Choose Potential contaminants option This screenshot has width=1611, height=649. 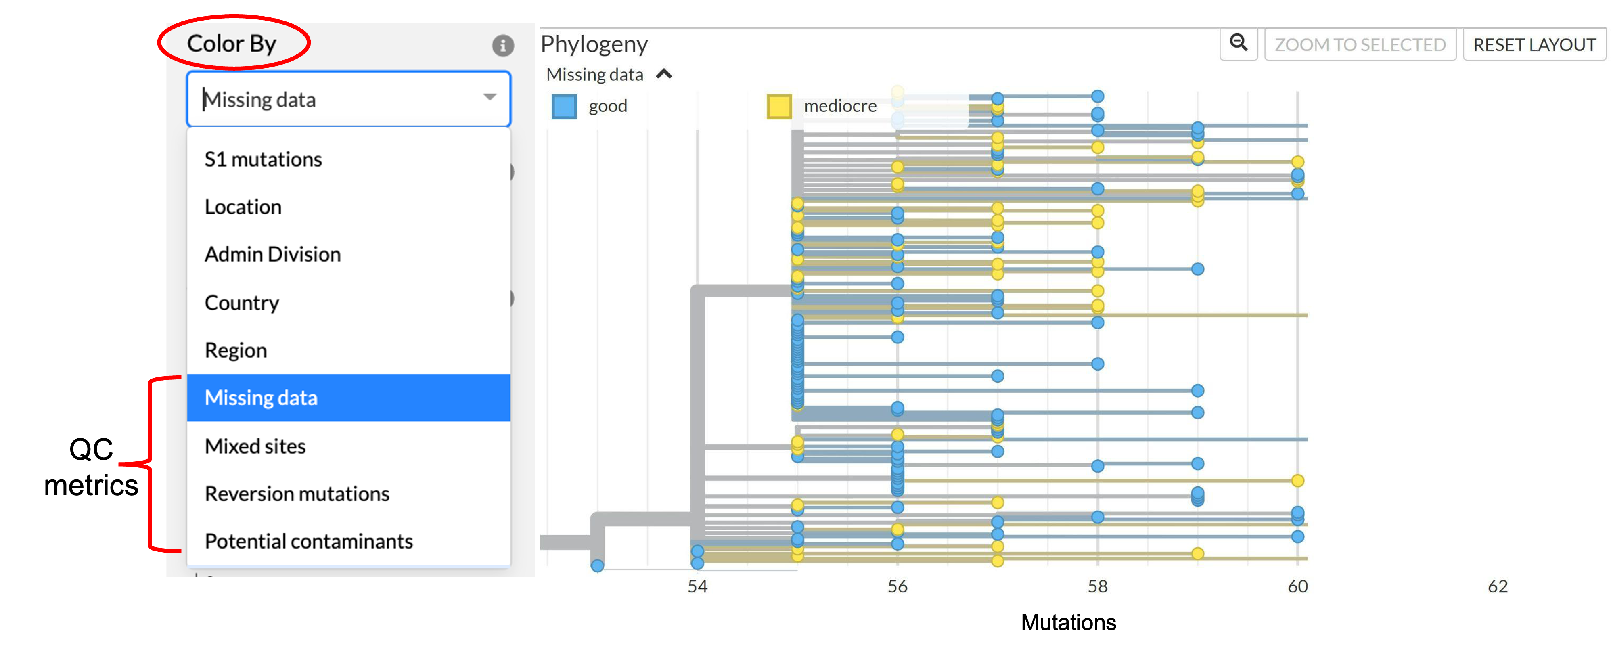click(x=309, y=542)
